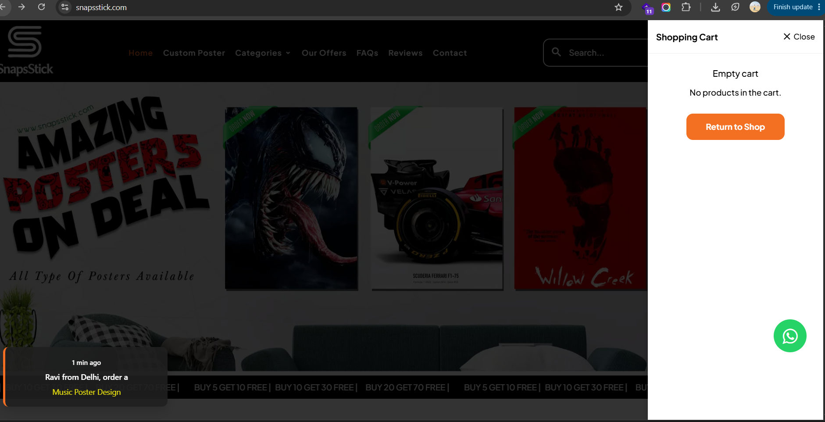Click the Finish update button
Viewport: 825px width, 422px height.
pyautogui.click(x=793, y=7)
